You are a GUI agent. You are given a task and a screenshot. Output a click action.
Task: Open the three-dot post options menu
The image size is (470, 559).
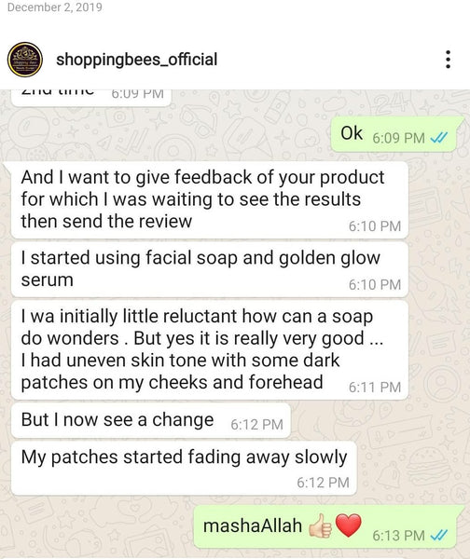(x=449, y=60)
